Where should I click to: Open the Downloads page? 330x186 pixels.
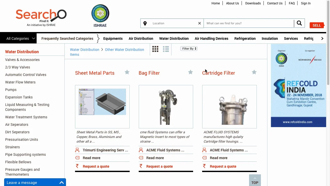253,3
